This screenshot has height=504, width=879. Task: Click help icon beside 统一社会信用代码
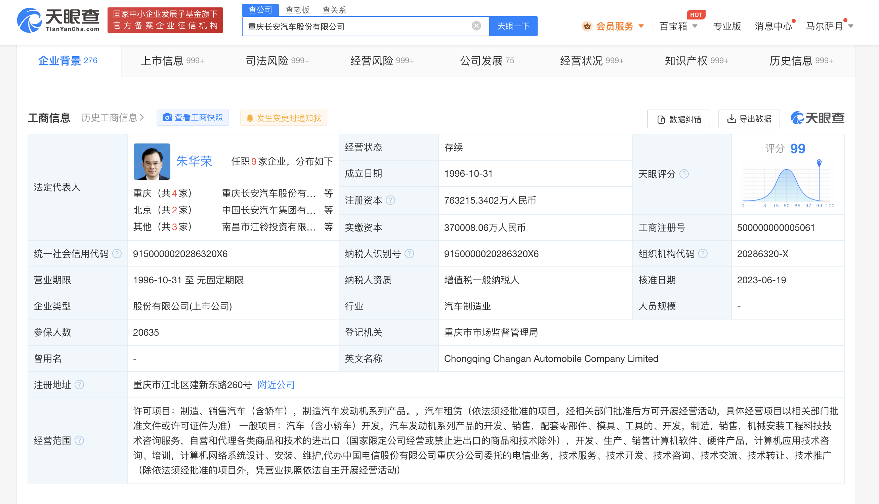pos(117,254)
